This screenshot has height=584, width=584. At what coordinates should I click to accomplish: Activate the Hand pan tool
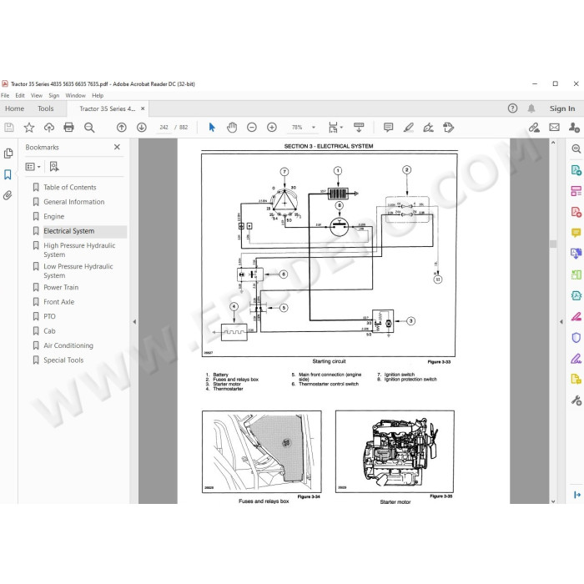[232, 128]
